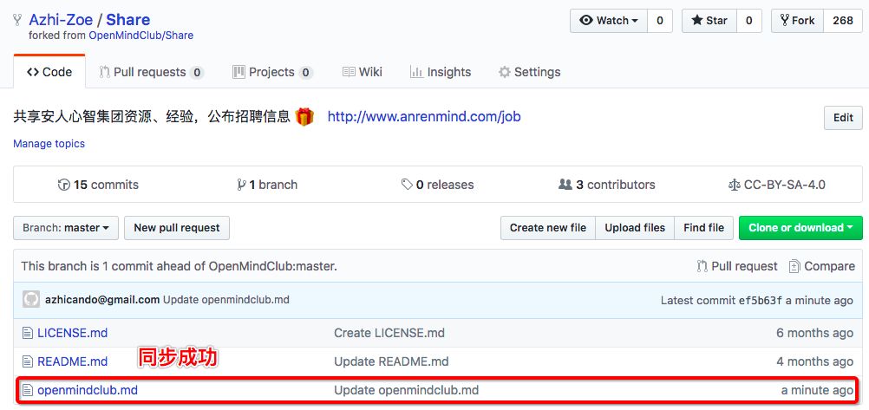
Task: Open the Create LICENSE.md commit message
Action: click(389, 333)
